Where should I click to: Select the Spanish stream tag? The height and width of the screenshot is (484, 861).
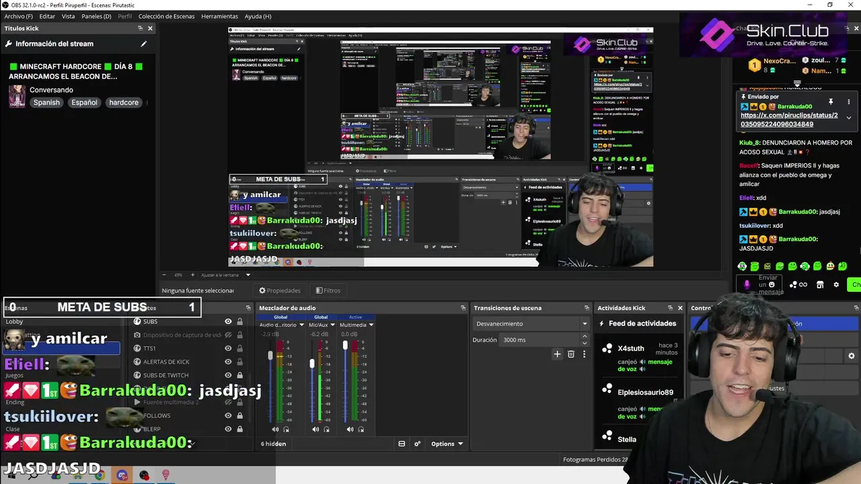point(46,102)
